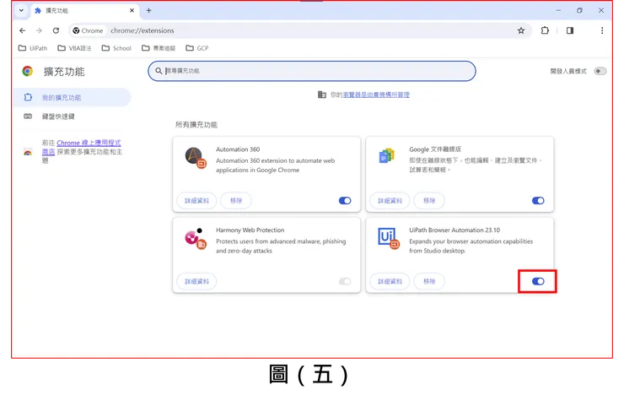Click the Chrome Web Store icon in sidebar
Image resolution: width=624 pixels, height=401 pixels.
[28, 152]
